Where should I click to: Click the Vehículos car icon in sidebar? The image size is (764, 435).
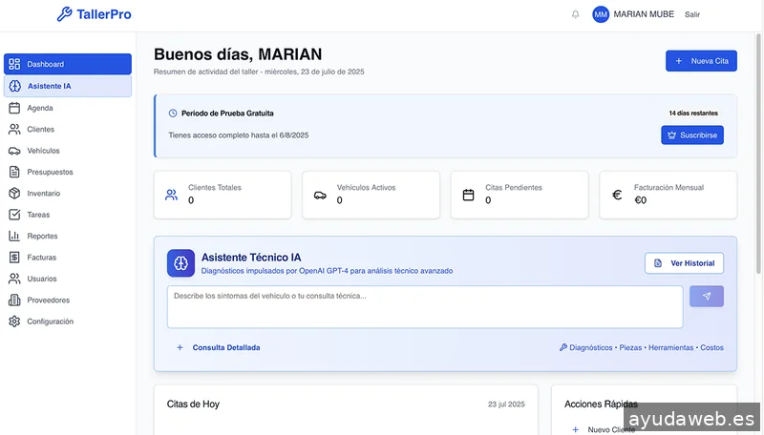[14, 151]
